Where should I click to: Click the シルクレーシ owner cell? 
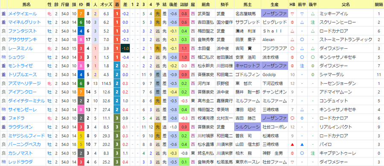click(x=247, y=127)
